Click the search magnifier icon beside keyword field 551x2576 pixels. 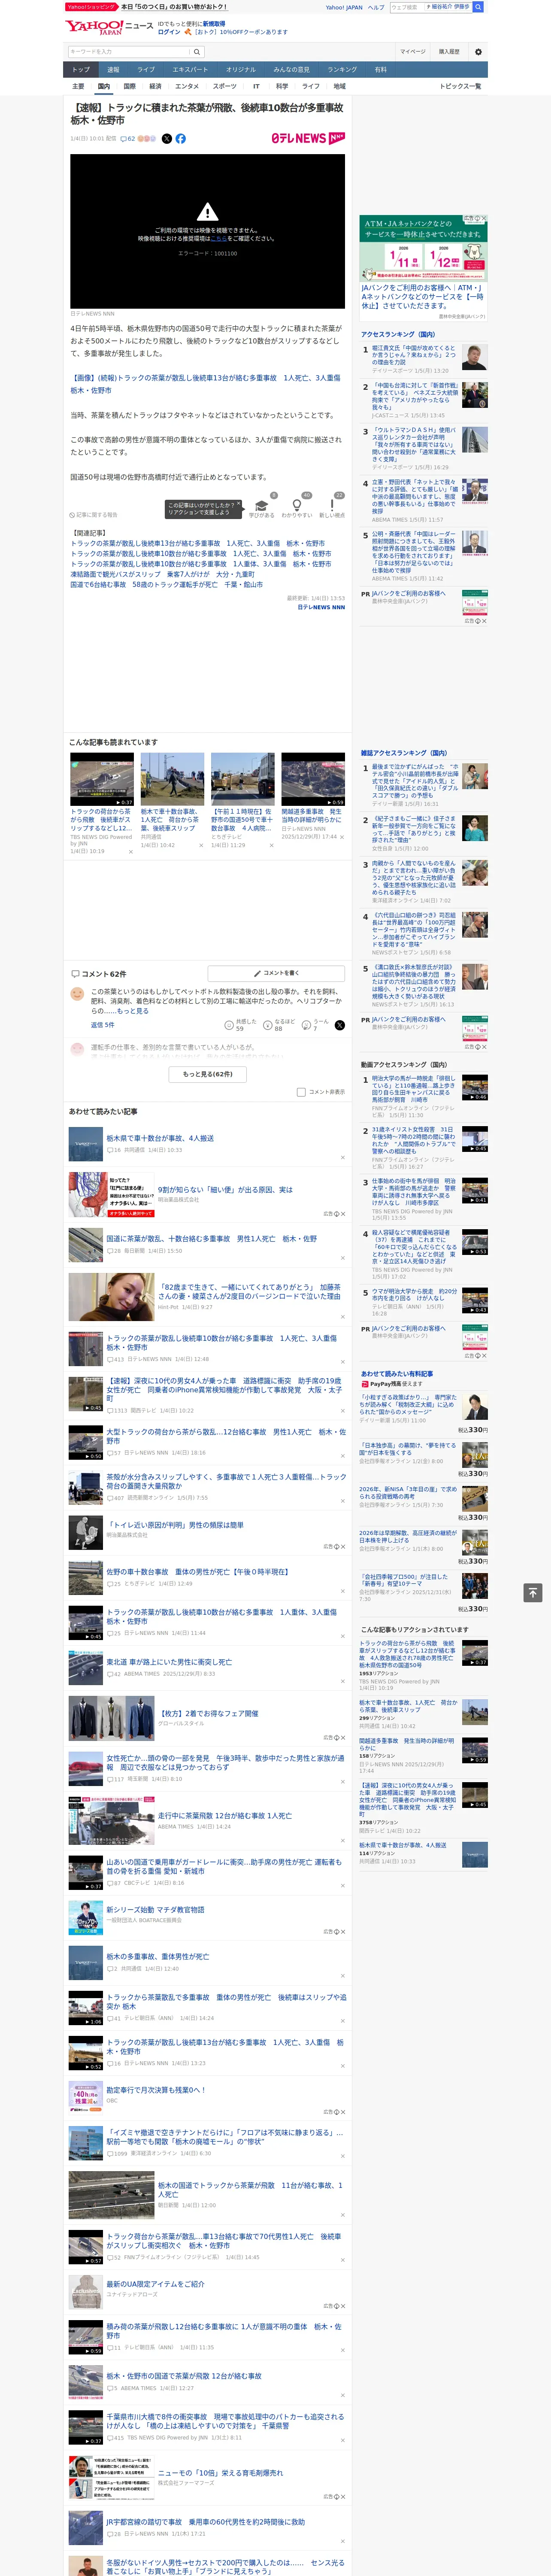pyautogui.click(x=198, y=51)
